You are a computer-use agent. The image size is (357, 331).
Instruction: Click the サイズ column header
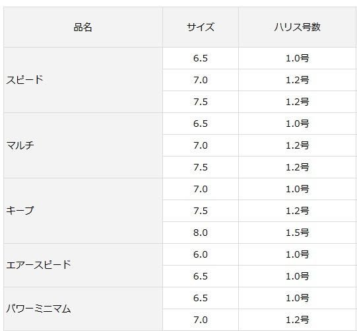click(x=201, y=27)
